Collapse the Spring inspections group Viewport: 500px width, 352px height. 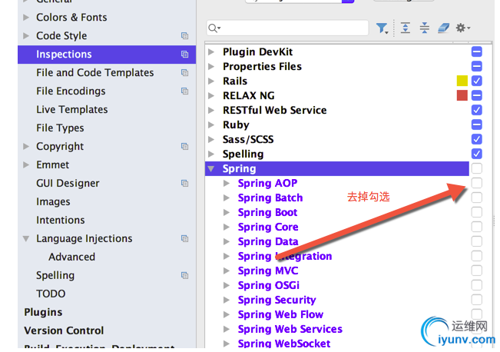(x=211, y=168)
